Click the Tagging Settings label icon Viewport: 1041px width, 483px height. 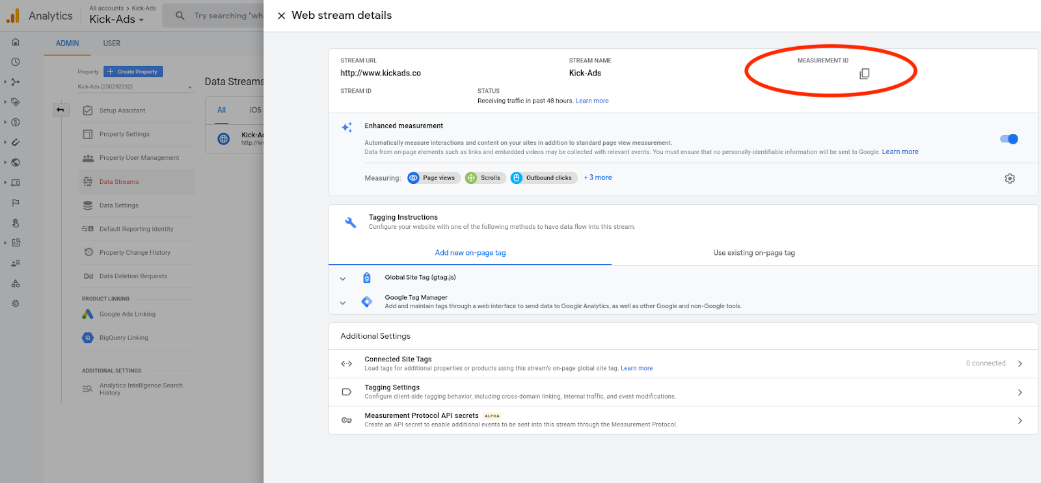(x=347, y=392)
